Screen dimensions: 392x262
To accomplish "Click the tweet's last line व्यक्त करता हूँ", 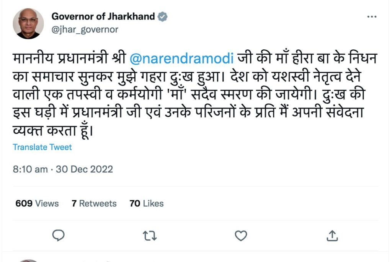I will [53, 130].
